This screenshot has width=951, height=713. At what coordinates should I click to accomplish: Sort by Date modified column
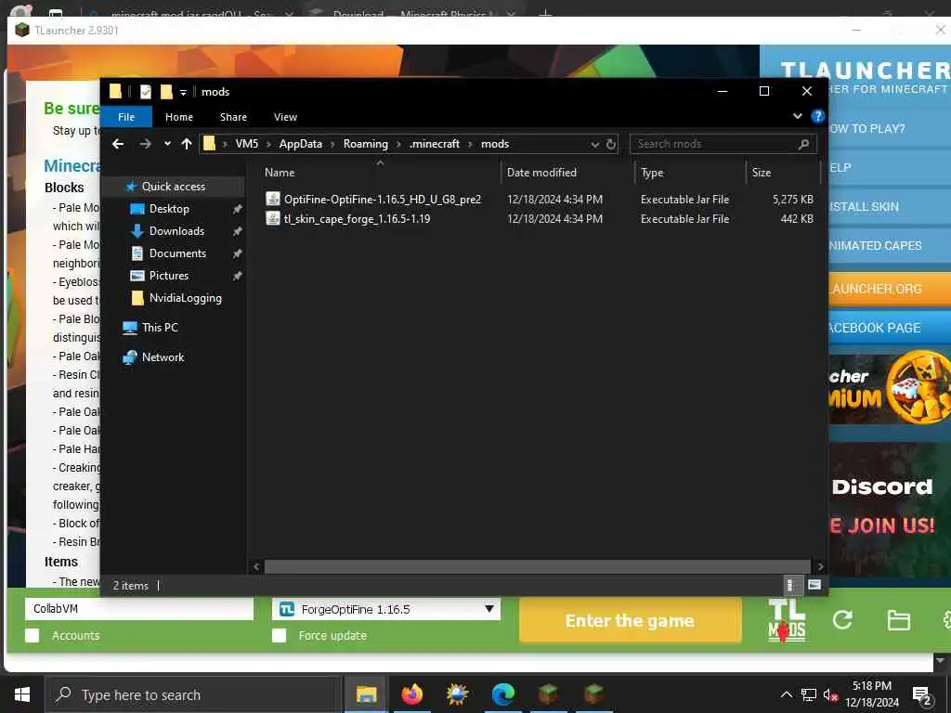tap(541, 172)
